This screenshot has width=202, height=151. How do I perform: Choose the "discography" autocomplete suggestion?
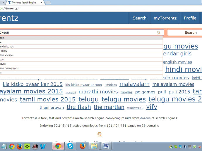tap(81, 68)
